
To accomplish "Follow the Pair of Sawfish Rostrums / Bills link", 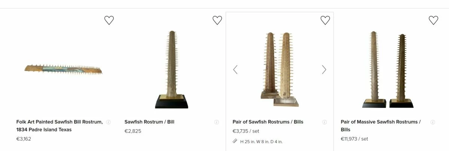I will click(x=268, y=122).
